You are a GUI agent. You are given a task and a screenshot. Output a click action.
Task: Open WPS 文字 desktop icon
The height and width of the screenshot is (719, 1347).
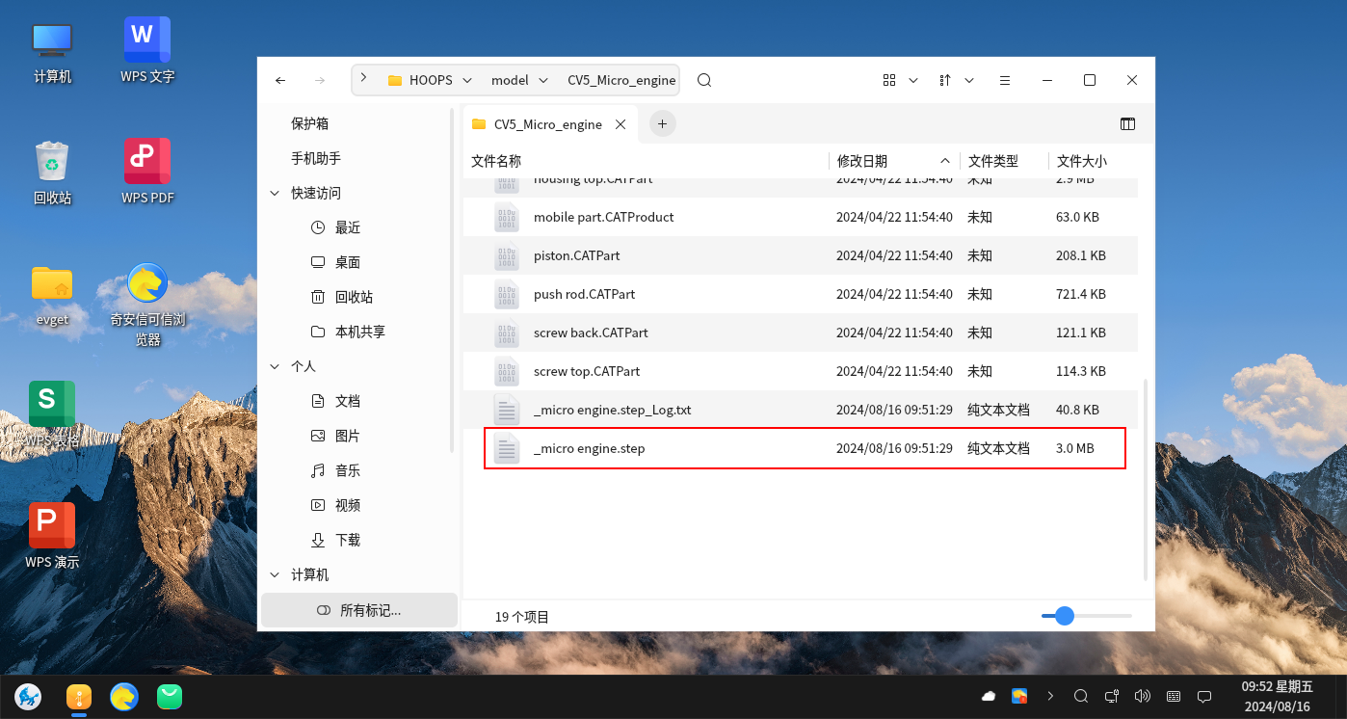(x=147, y=51)
